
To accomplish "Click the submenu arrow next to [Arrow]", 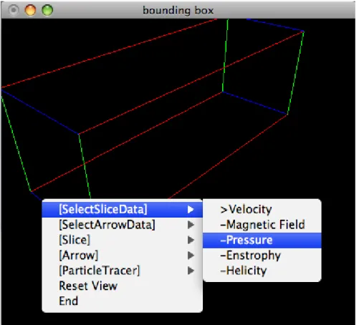I will pyautogui.click(x=191, y=256).
